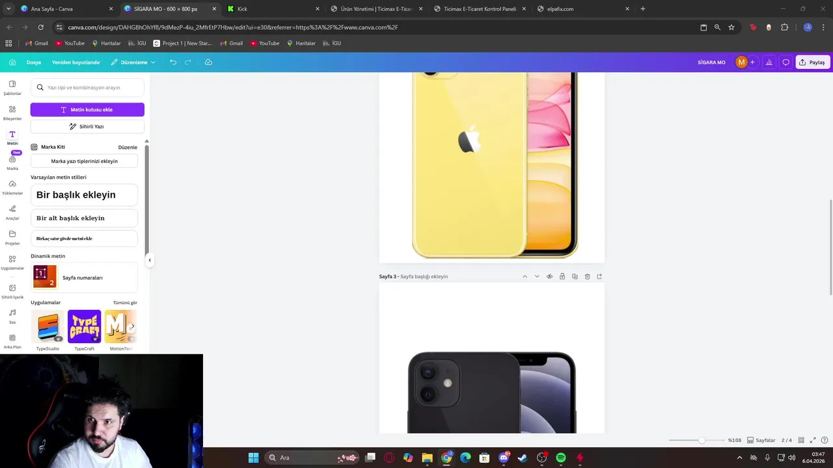Open the Marka sidebar panel

[12, 162]
